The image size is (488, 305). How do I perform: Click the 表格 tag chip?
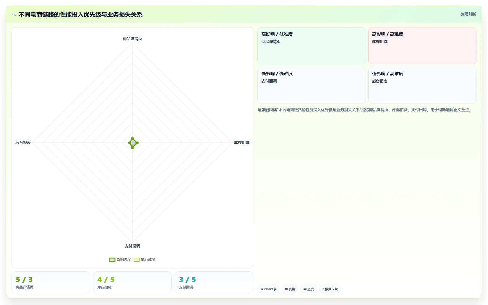[290, 289]
